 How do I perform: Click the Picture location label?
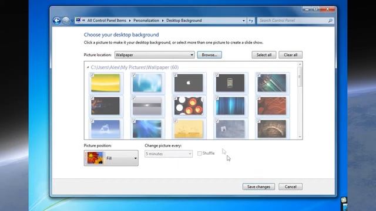(x=98, y=55)
